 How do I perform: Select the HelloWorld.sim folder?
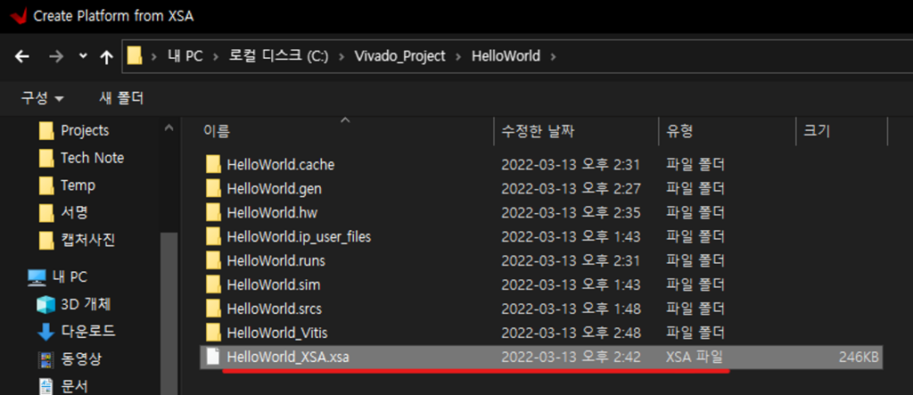pos(274,285)
